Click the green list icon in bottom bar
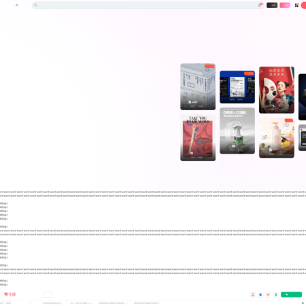306x306 pixels. 276,294
